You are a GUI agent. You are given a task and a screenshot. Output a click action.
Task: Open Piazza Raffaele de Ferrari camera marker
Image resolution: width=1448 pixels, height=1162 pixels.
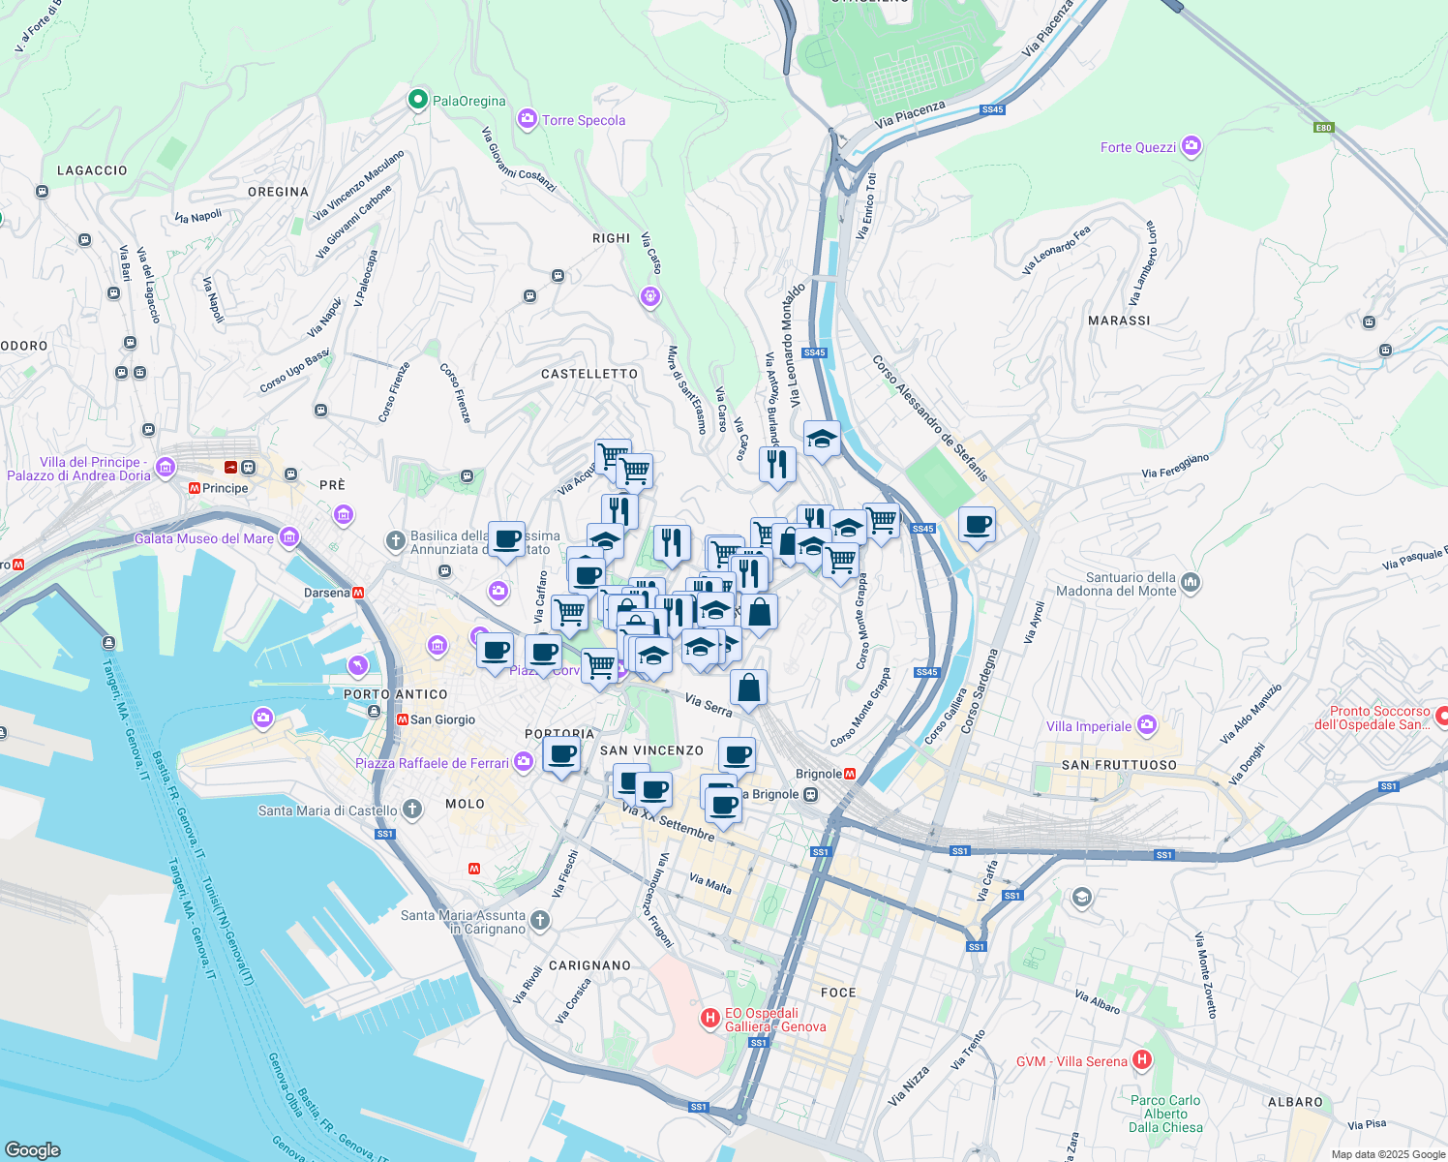[524, 762]
